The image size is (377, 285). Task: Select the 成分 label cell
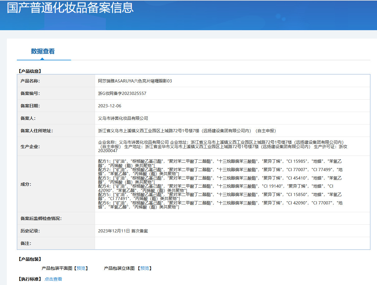[x=56, y=184]
